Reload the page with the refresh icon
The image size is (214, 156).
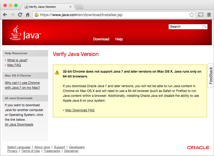click(x=20, y=15)
